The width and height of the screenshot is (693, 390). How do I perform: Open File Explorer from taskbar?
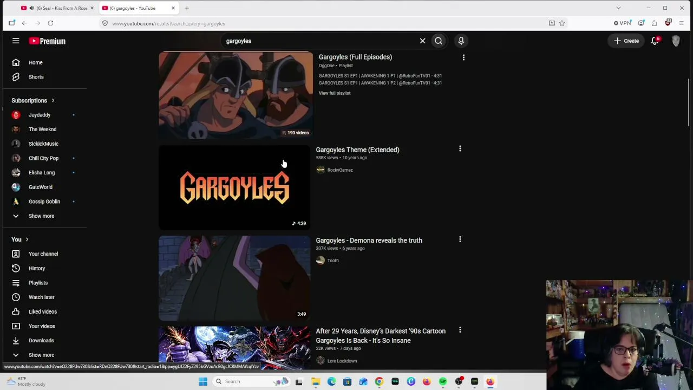[x=316, y=381]
